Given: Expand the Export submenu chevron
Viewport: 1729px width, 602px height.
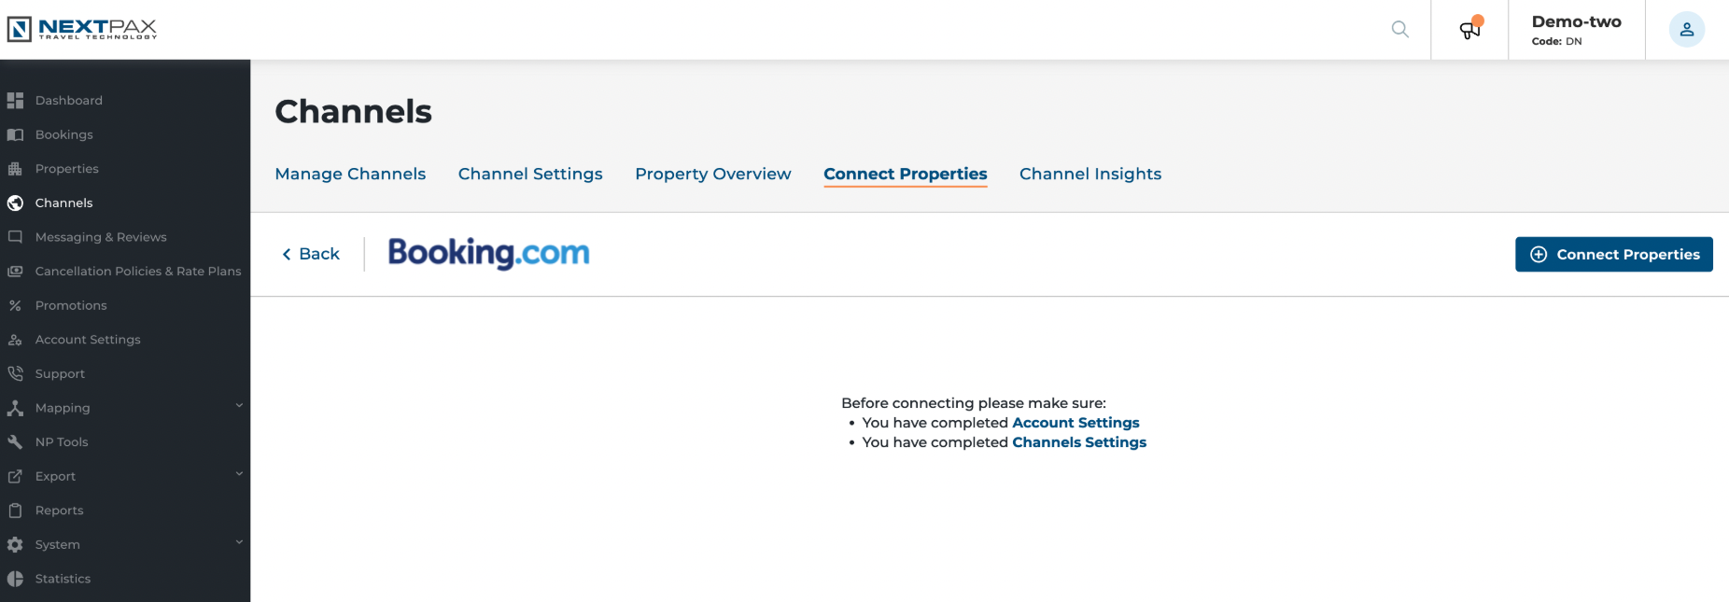Looking at the screenshot, I should [239, 473].
